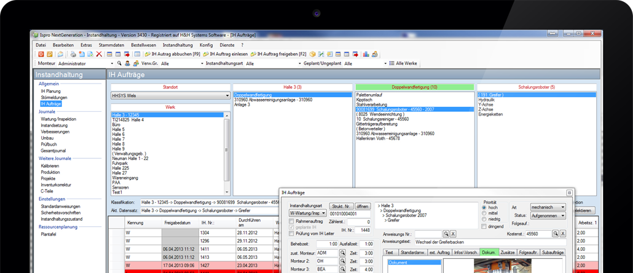The width and height of the screenshot is (633, 273).
Task: Open the Geplant/Ungeplant dropdown
Action: click(385, 63)
